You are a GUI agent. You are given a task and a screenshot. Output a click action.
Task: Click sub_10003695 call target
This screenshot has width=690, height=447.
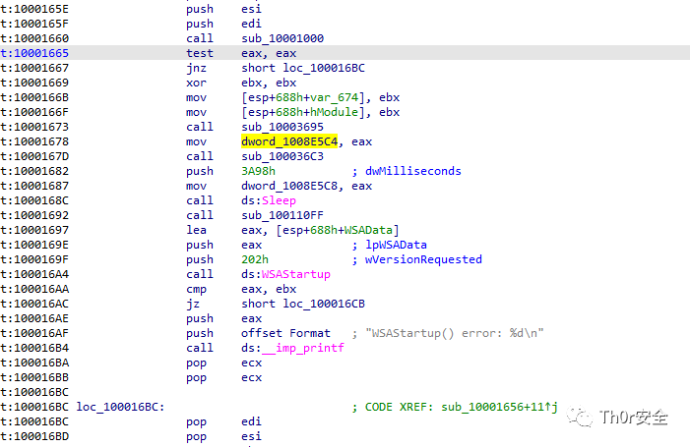point(282,127)
